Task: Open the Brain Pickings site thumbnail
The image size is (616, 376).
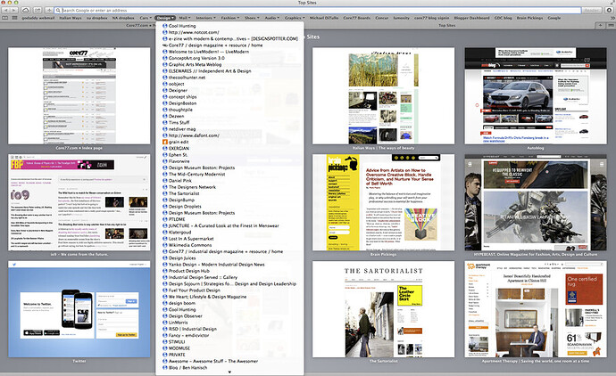Action: 383,202
